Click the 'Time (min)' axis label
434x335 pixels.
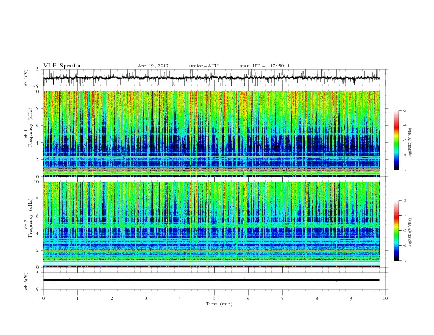[219, 304]
